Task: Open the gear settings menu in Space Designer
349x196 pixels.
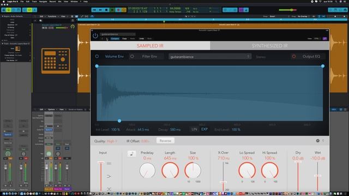Action: pyautogui.click(x=318, y=140)
